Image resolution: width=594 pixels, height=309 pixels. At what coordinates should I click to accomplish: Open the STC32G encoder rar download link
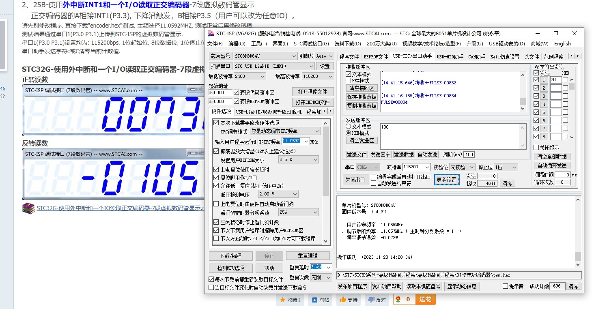click(120, 208)
